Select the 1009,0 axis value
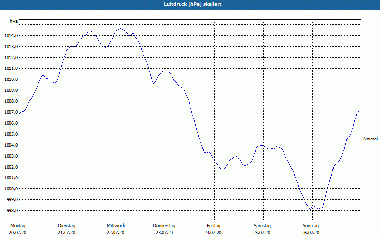 (11, 90)
